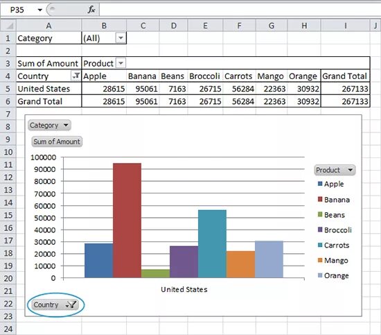Select the Beans column header cell

tap(173, 76)
